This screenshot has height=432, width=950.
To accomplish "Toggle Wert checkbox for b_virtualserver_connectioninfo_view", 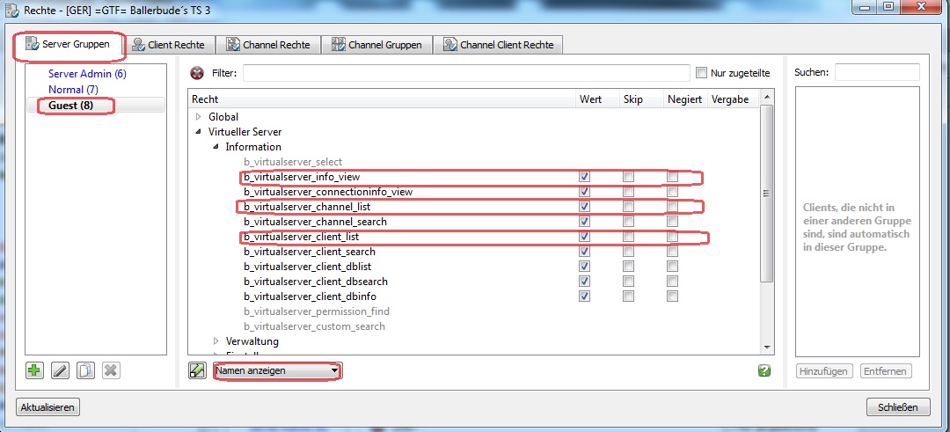I will point(585,192).
